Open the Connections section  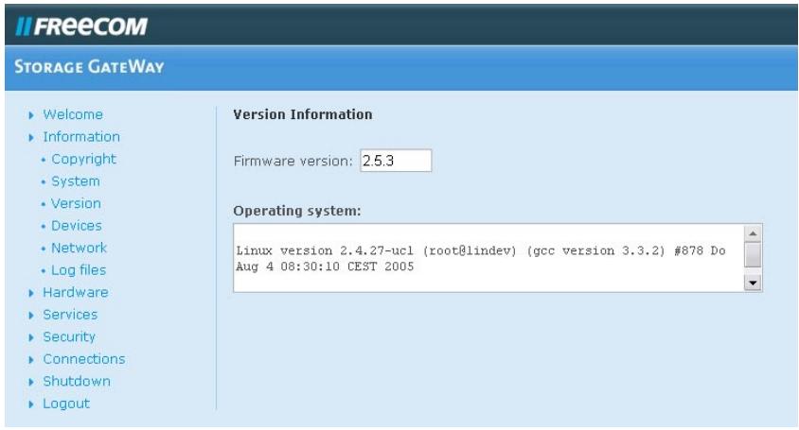pyautogui.click(x=84, y=359)
